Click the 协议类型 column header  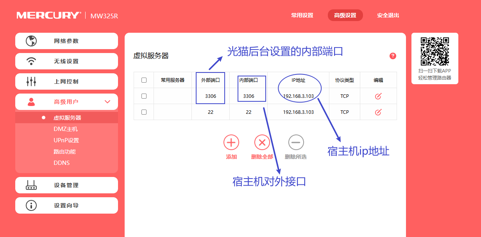click(x=344, y=80)
